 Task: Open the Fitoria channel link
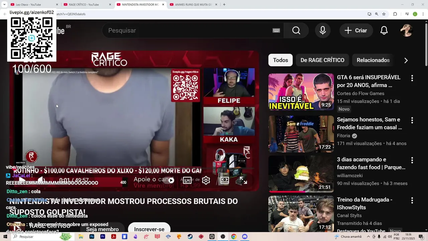tap(343, 136)
